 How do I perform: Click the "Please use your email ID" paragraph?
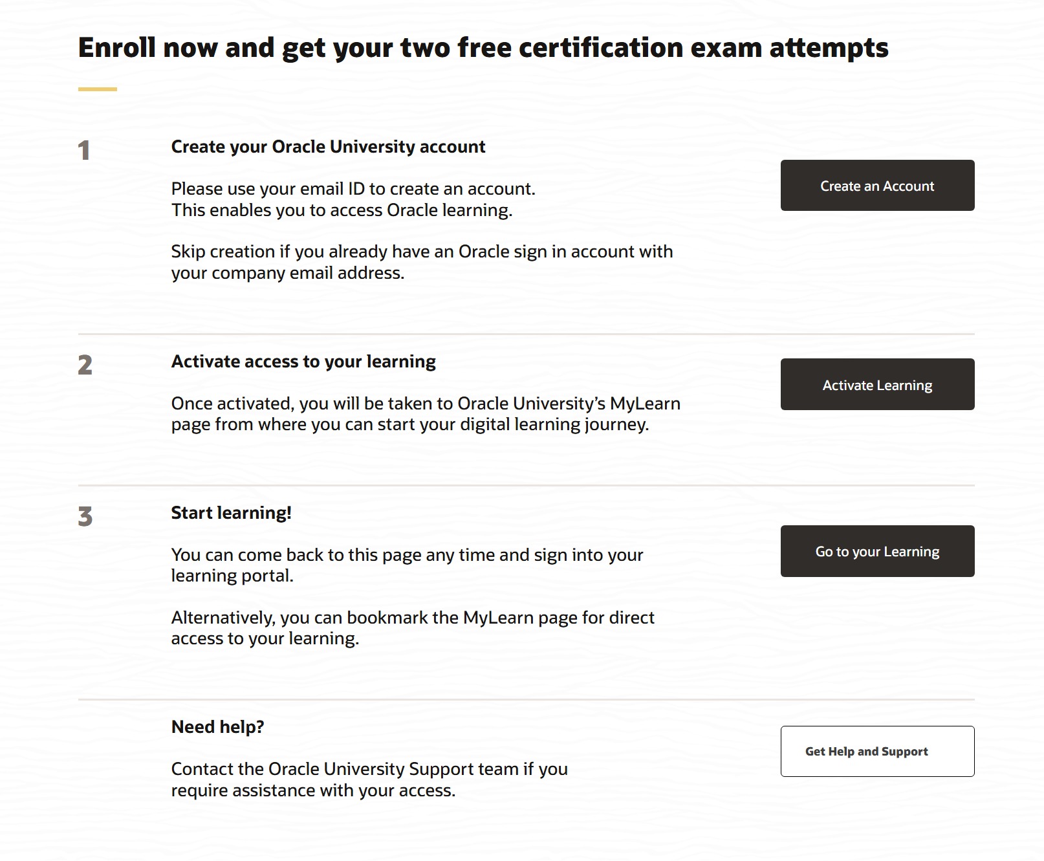pos(353,199)
